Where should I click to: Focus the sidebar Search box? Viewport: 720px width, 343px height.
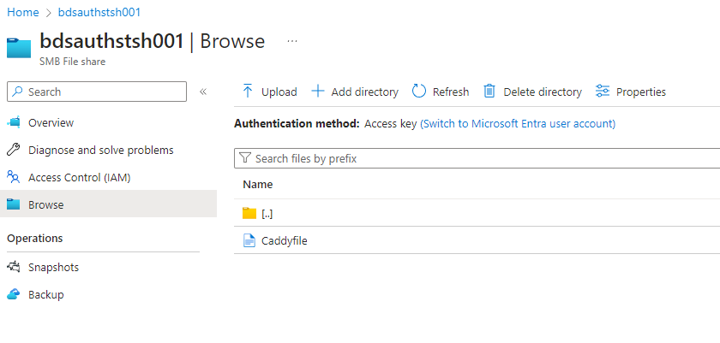97,92
